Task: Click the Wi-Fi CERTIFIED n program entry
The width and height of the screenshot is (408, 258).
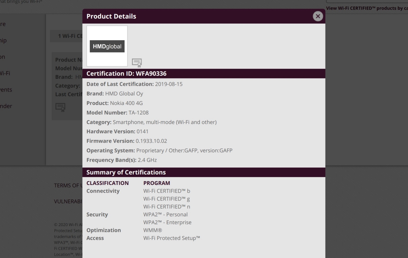Action: click(167, 207)
